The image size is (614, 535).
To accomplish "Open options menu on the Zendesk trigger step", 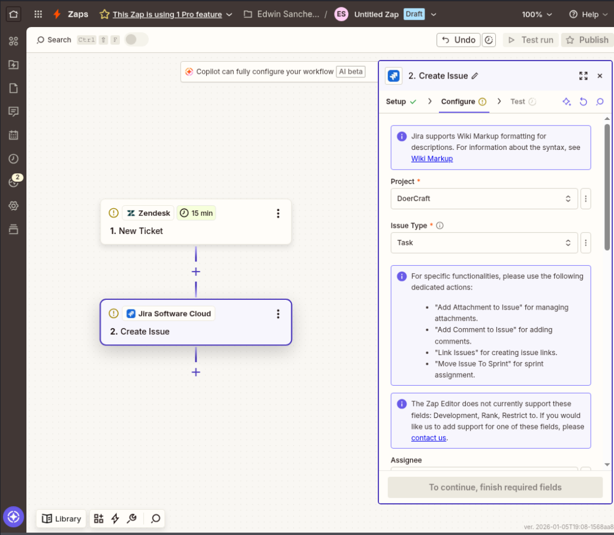I will pos(278,213).
